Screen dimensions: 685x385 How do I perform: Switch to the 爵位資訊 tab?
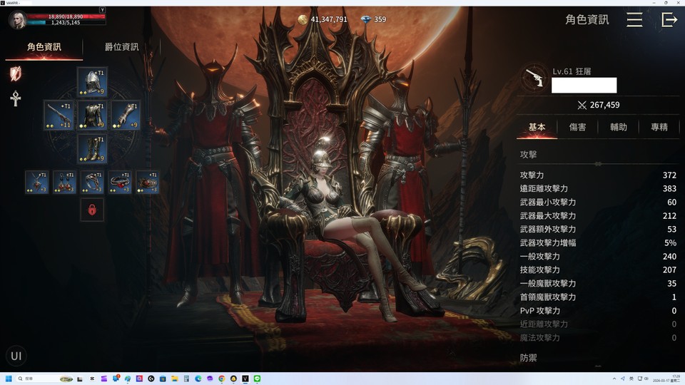[121, 47]
